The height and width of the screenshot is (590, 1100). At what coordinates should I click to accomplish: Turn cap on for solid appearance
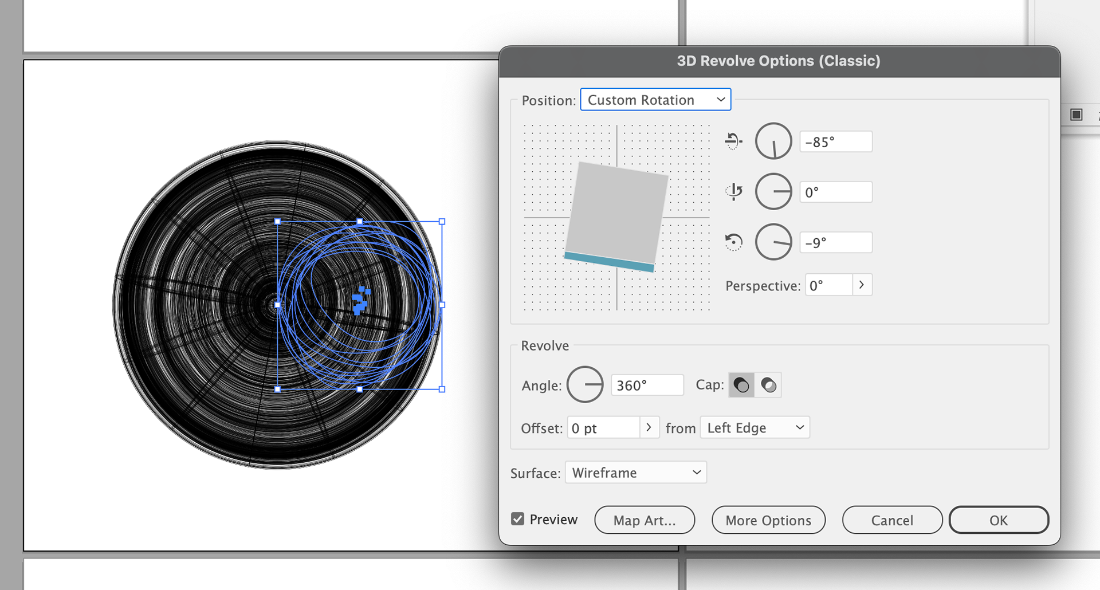(x=741, y=385)
